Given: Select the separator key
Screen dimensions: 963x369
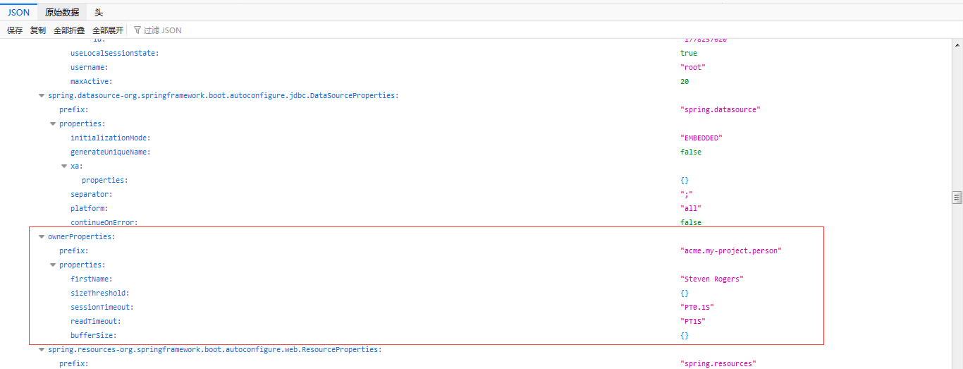Looking at the screenshot, I should coord(91,194).
